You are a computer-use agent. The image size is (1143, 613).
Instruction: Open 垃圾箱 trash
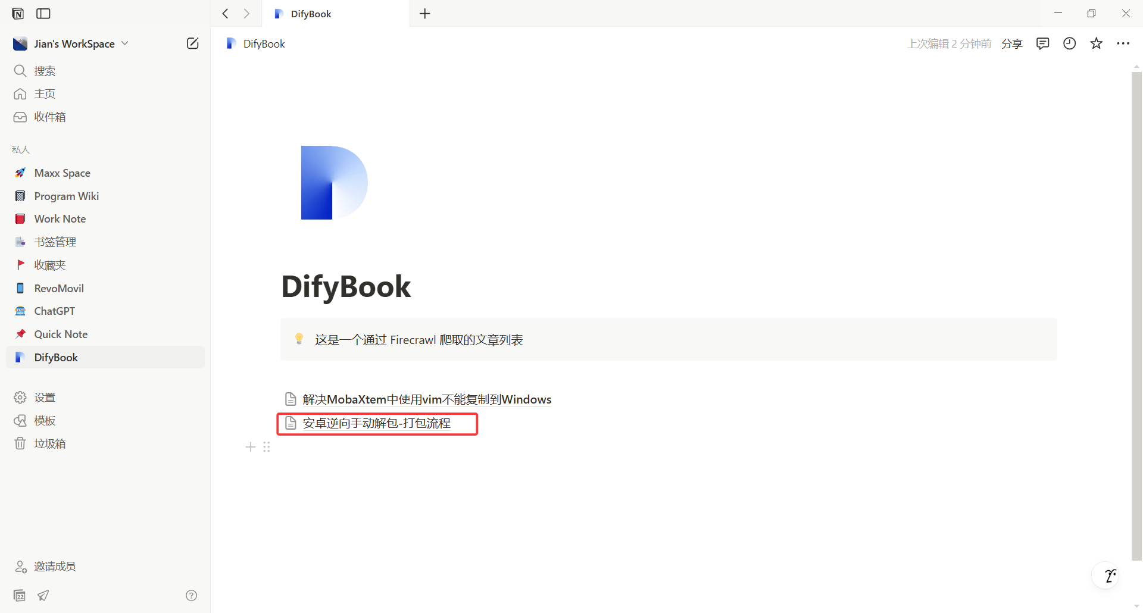[105, 443]
